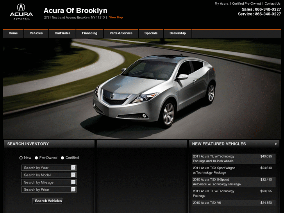Open the Search by Price dropdown

(49, 190)
